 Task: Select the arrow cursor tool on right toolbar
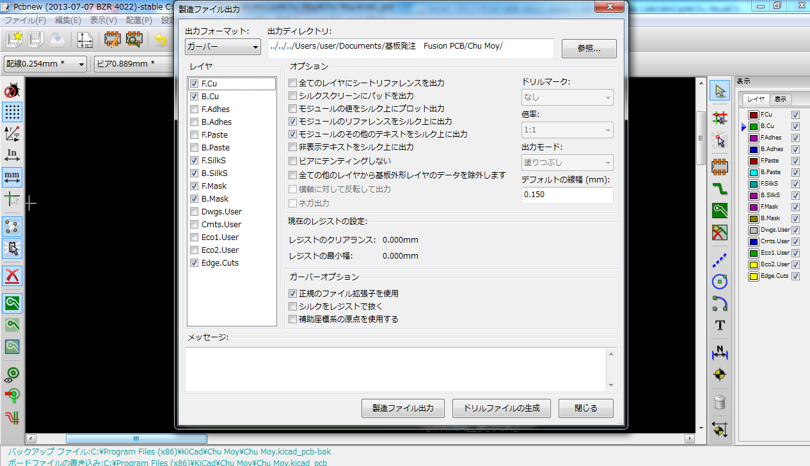pyautogui.click(x=720, y=90)
